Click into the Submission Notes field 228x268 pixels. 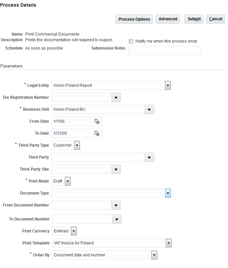click(x=164, y=51)
